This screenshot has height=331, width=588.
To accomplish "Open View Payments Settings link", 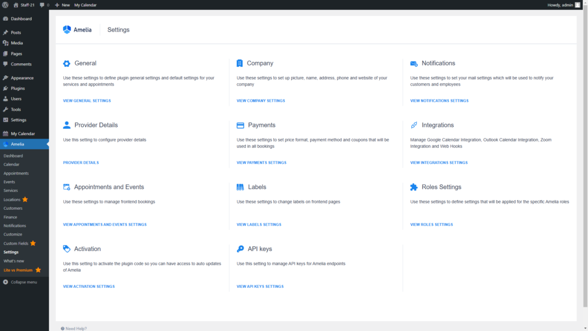I will coord(261,163).
